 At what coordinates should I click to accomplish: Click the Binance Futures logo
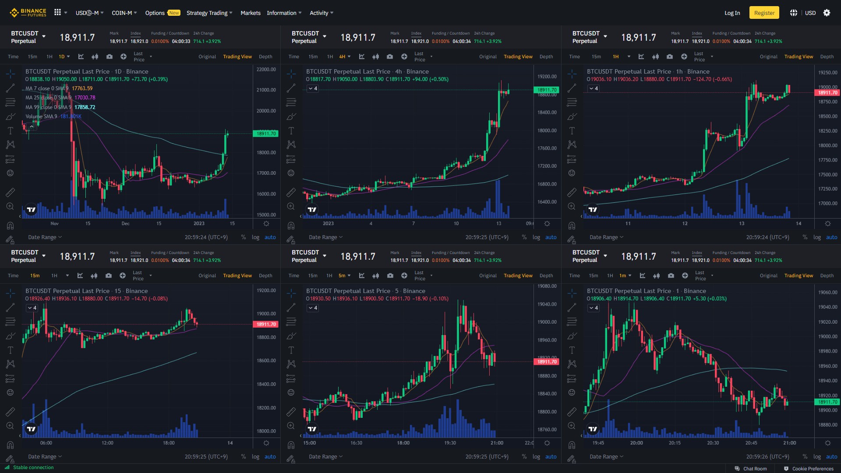(28, 13)
